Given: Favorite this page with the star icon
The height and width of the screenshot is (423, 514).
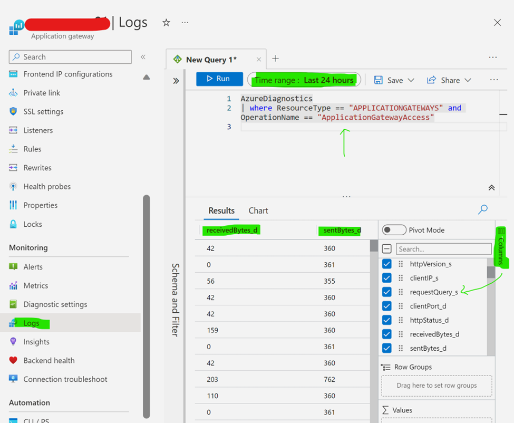Looking at the screenshot, I should pos(166,23).
